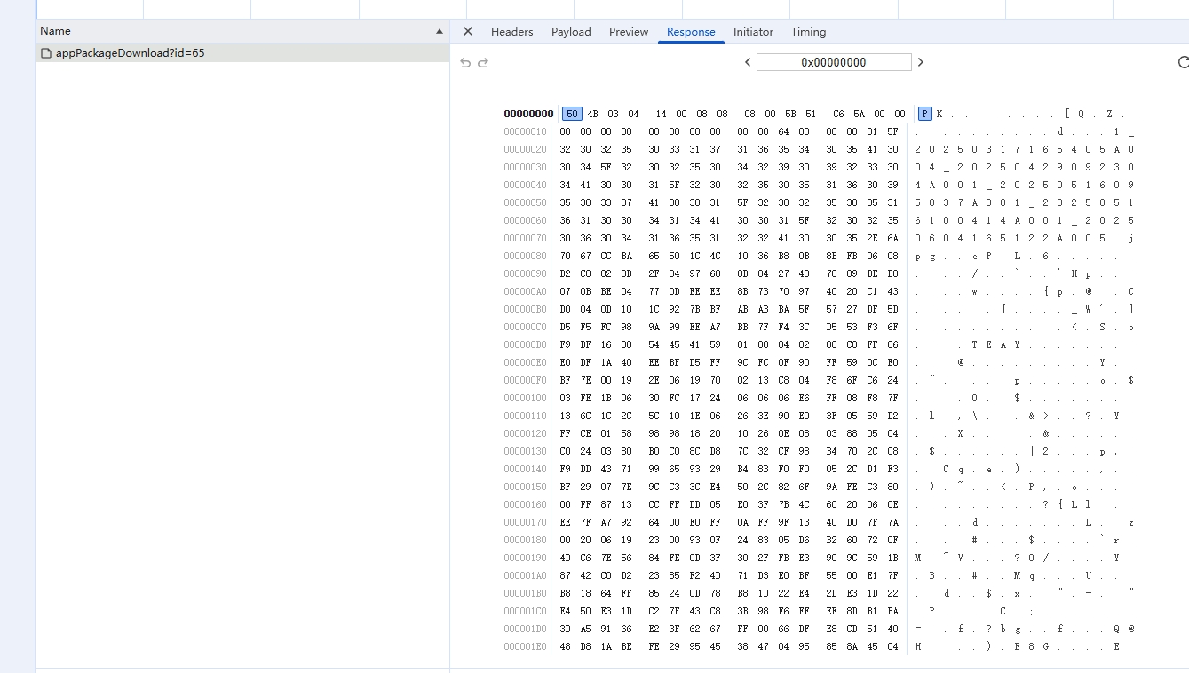1189x673 pixels.
Task: Click offset label 000000C0
Action: click(x=526, y=327)
